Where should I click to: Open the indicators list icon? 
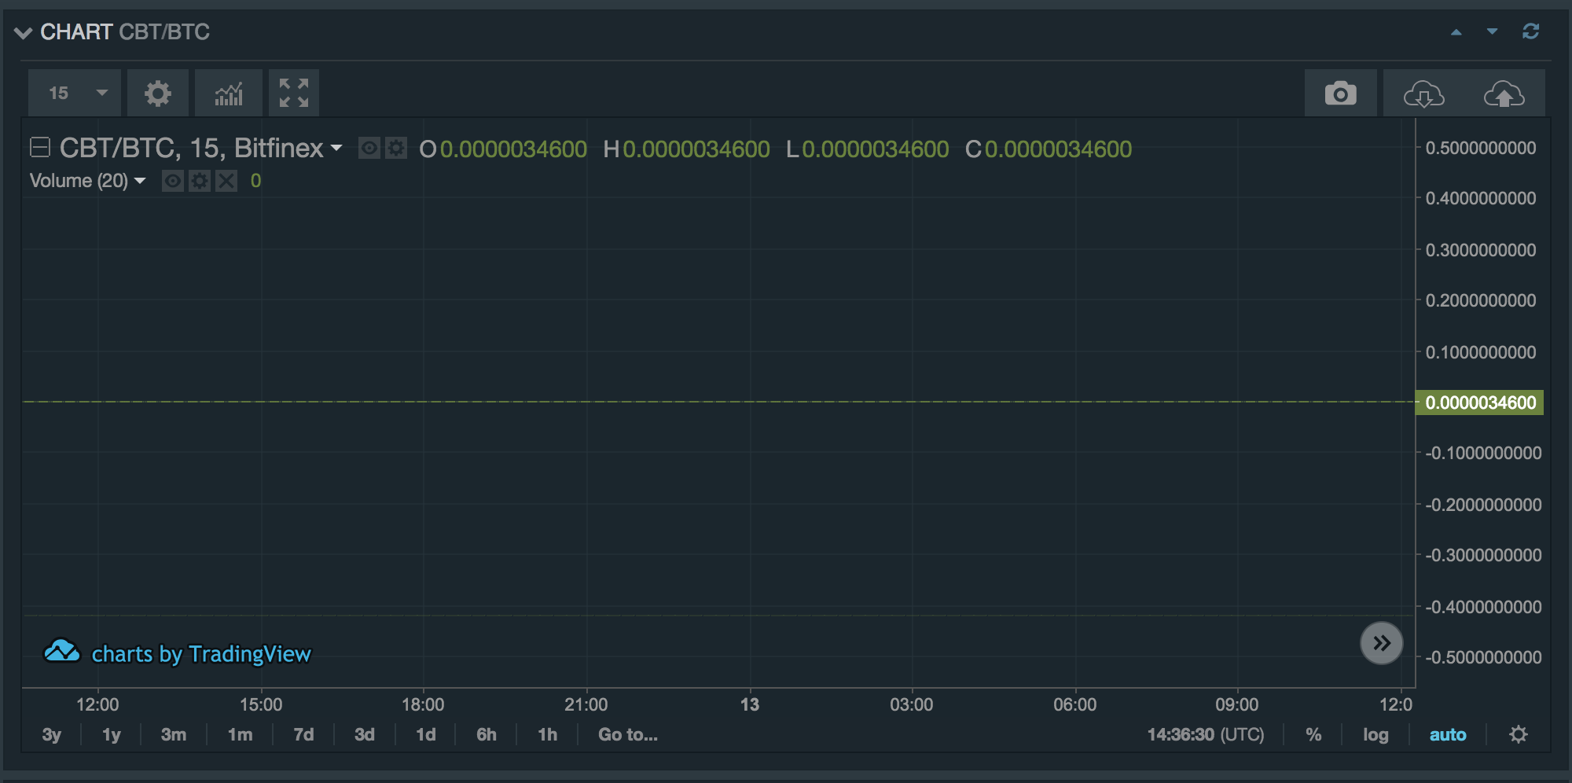(228, 92)
